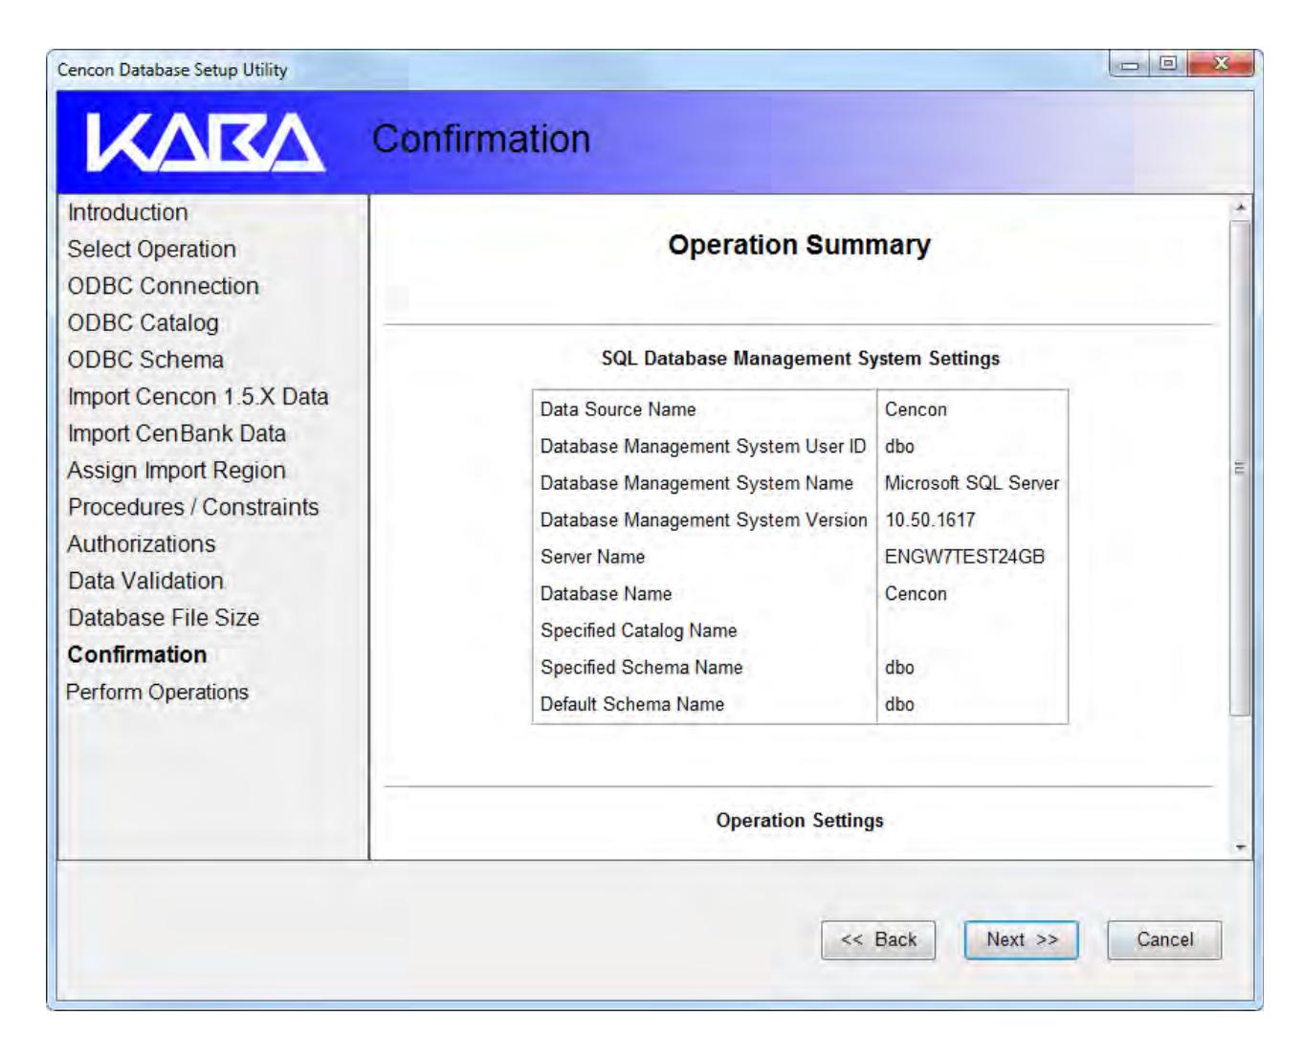Click the Next >> button
This screenshot has width=1303, height=1059.
[1021, 939]
